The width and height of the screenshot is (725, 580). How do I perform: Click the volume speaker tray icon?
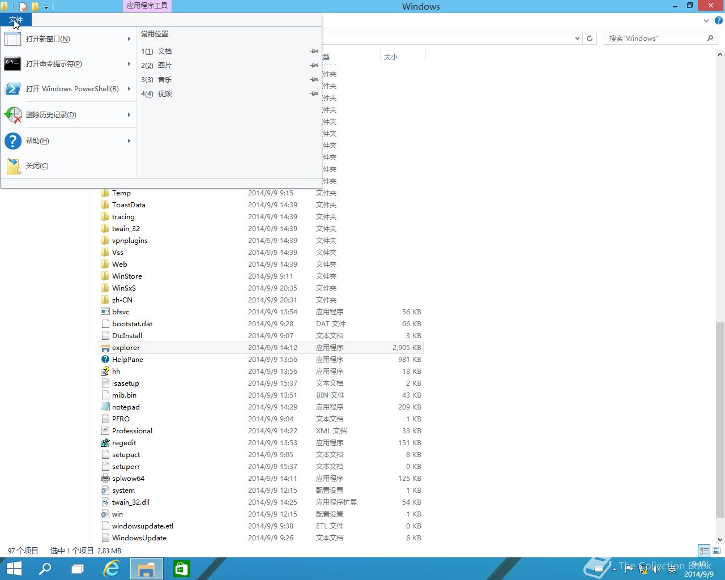tap(657, 569)
